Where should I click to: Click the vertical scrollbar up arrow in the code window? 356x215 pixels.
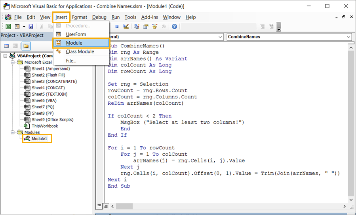coord(351,47)
